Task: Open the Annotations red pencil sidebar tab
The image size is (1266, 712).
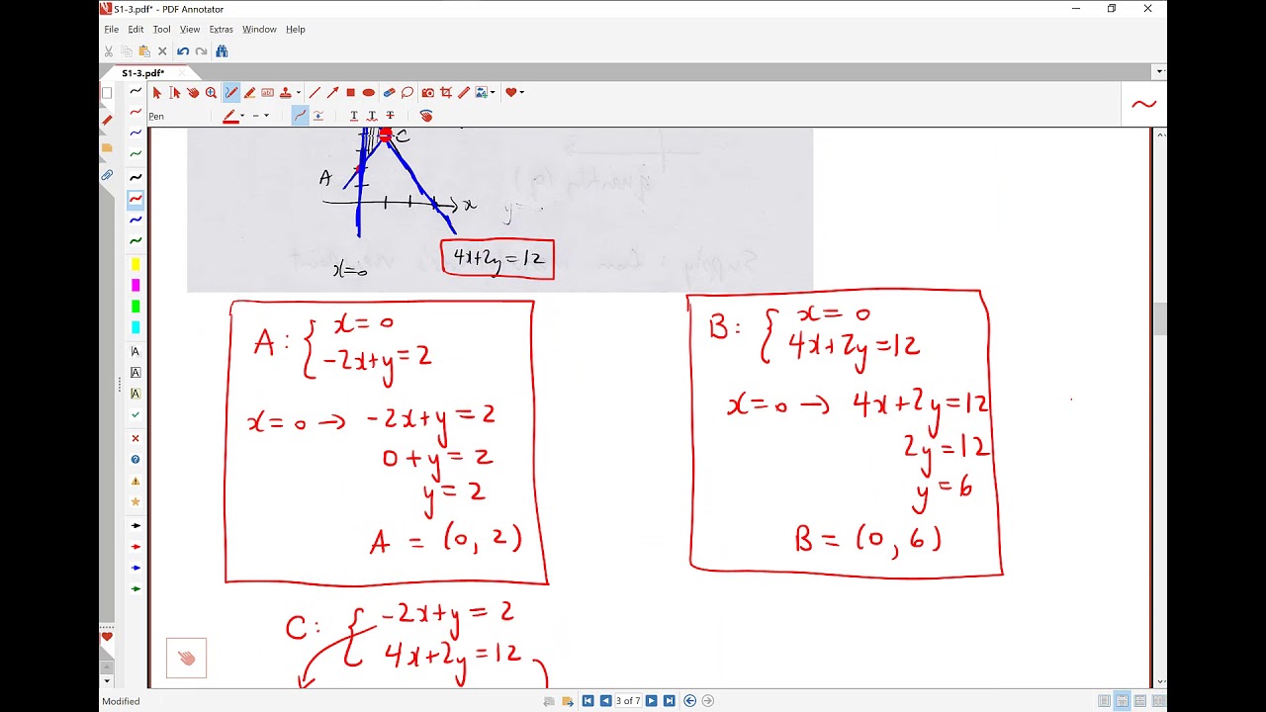Action: coord(107,120)
